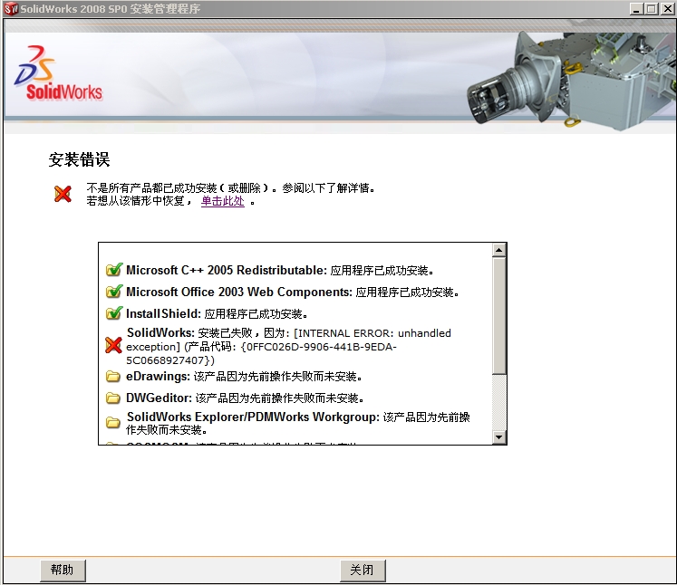The image size is (677, 585).
Task: Select the InstallShield row text
Action: 217,313
